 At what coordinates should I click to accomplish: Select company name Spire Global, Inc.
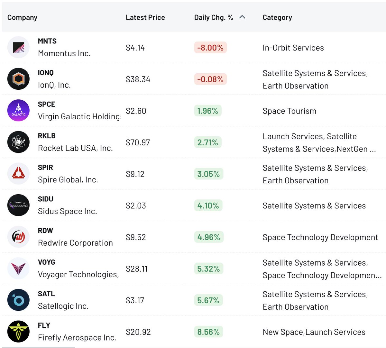(68, 180)
